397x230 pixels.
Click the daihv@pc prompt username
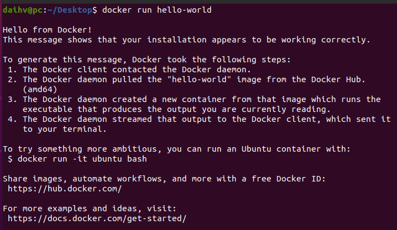coord(22,10)
